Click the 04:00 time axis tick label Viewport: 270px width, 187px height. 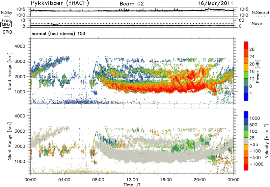pos(64,180)
